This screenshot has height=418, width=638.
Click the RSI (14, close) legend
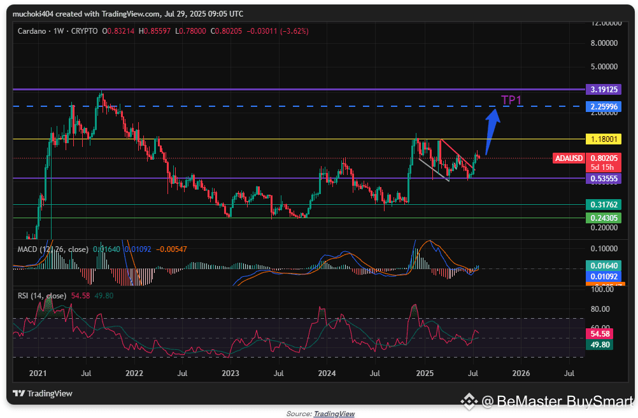click(x=41, y=296)
